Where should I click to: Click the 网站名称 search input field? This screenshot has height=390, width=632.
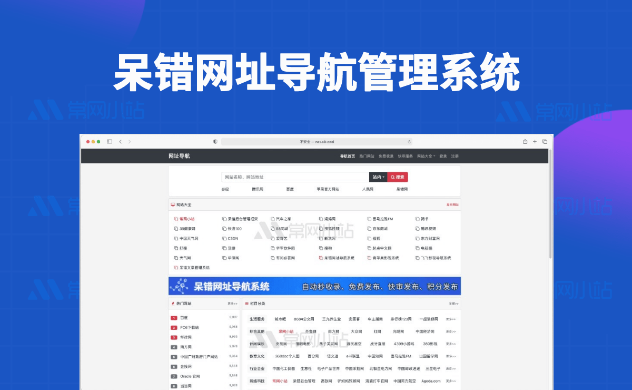point(295,177)
